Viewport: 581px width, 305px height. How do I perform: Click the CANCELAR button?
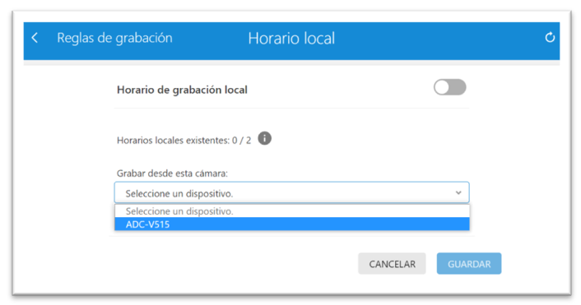[x=392, y=264]
